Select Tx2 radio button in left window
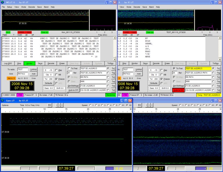The height and width of the screenshot is (172, 223). pos(108,73)
